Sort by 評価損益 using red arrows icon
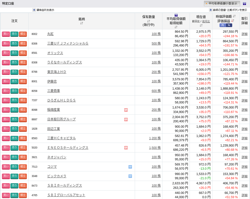250x199 pixels. (x=233, y=21)
